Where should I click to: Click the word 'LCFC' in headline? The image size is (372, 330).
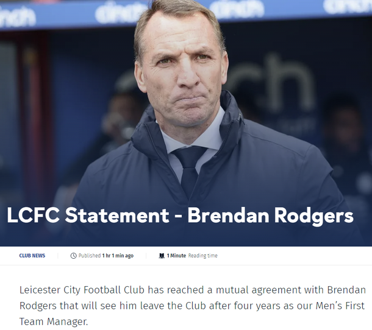click(33, 215)
